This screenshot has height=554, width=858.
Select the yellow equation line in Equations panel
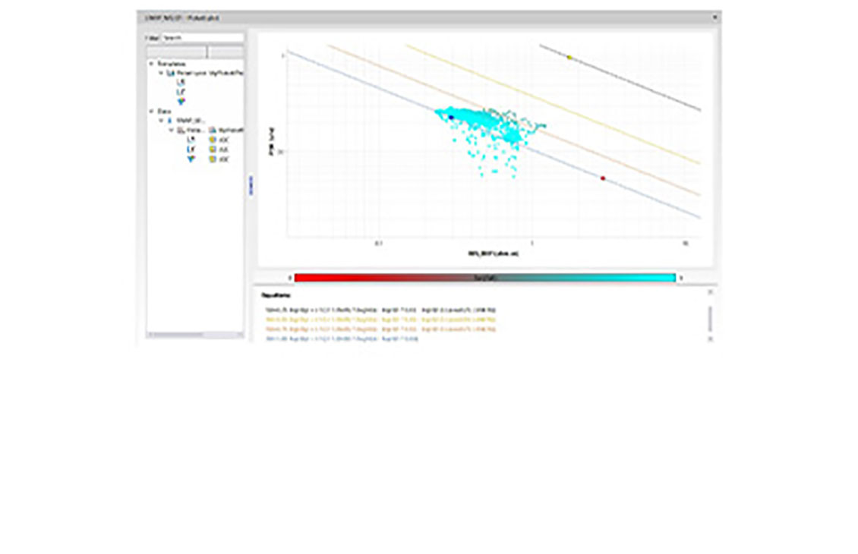click(x=380, y=319)
